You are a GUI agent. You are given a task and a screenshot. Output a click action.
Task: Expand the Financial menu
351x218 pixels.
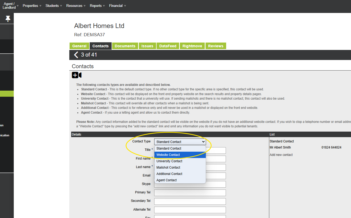pos(117,6)
